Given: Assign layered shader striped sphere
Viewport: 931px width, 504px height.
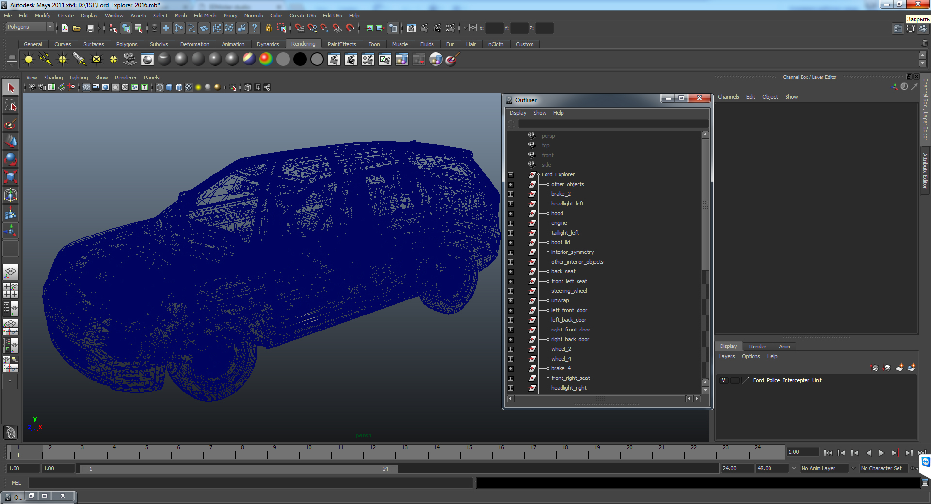Looking at the screenshot, I should pos(249,59).
